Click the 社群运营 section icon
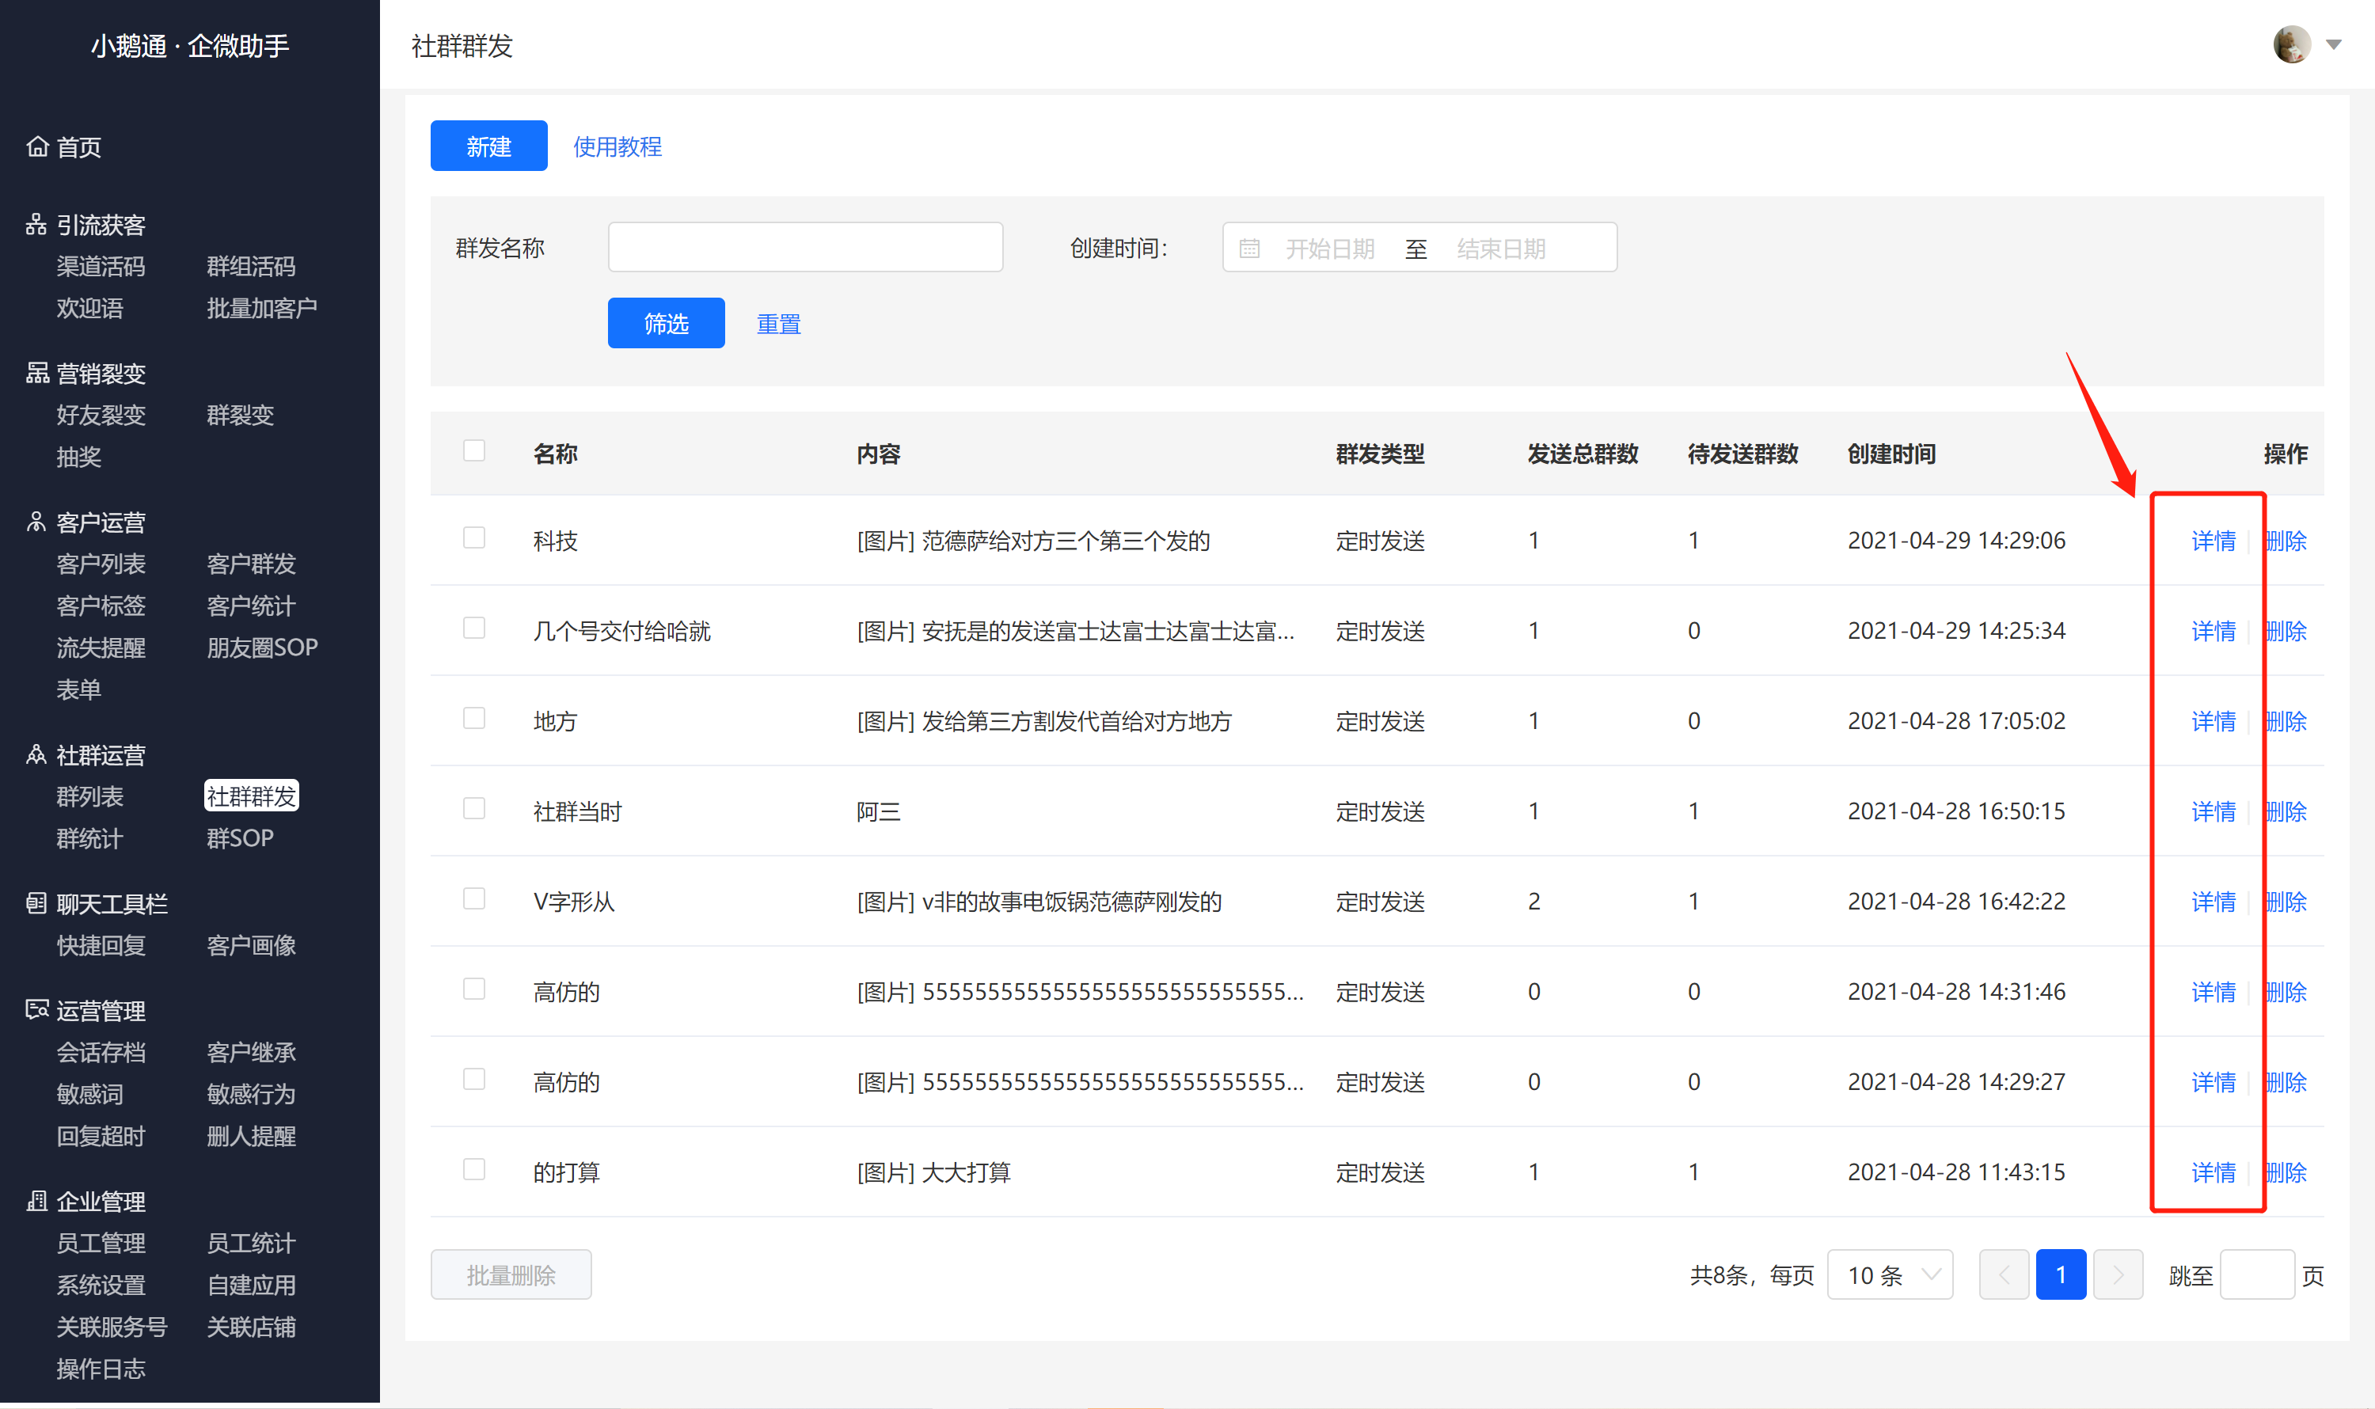 coord(37,755)
